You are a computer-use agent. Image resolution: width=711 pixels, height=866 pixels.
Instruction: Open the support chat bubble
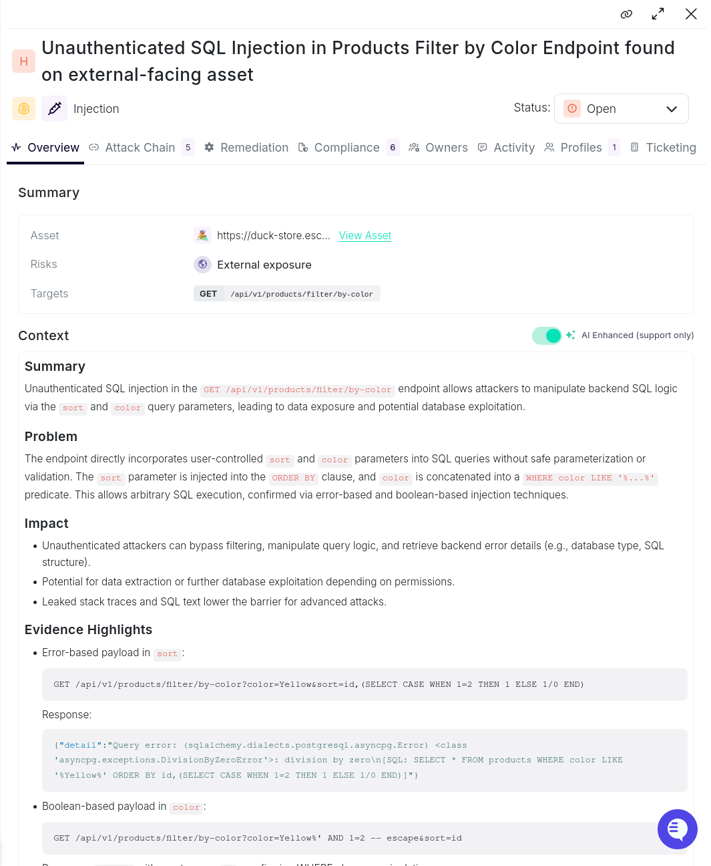[x=677, y=829]
